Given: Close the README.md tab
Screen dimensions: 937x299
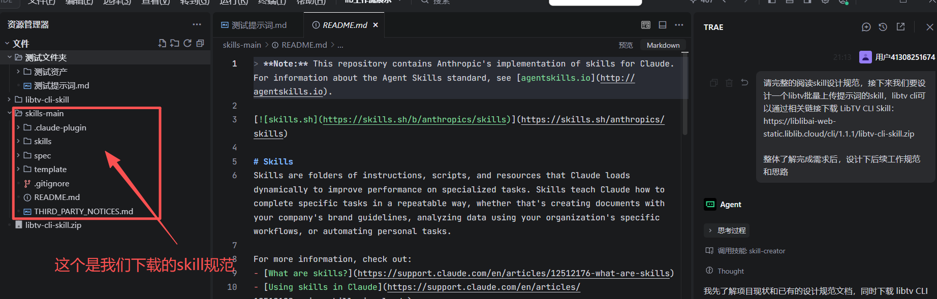Looking at the screenshot, I should [x=376, y=25].
